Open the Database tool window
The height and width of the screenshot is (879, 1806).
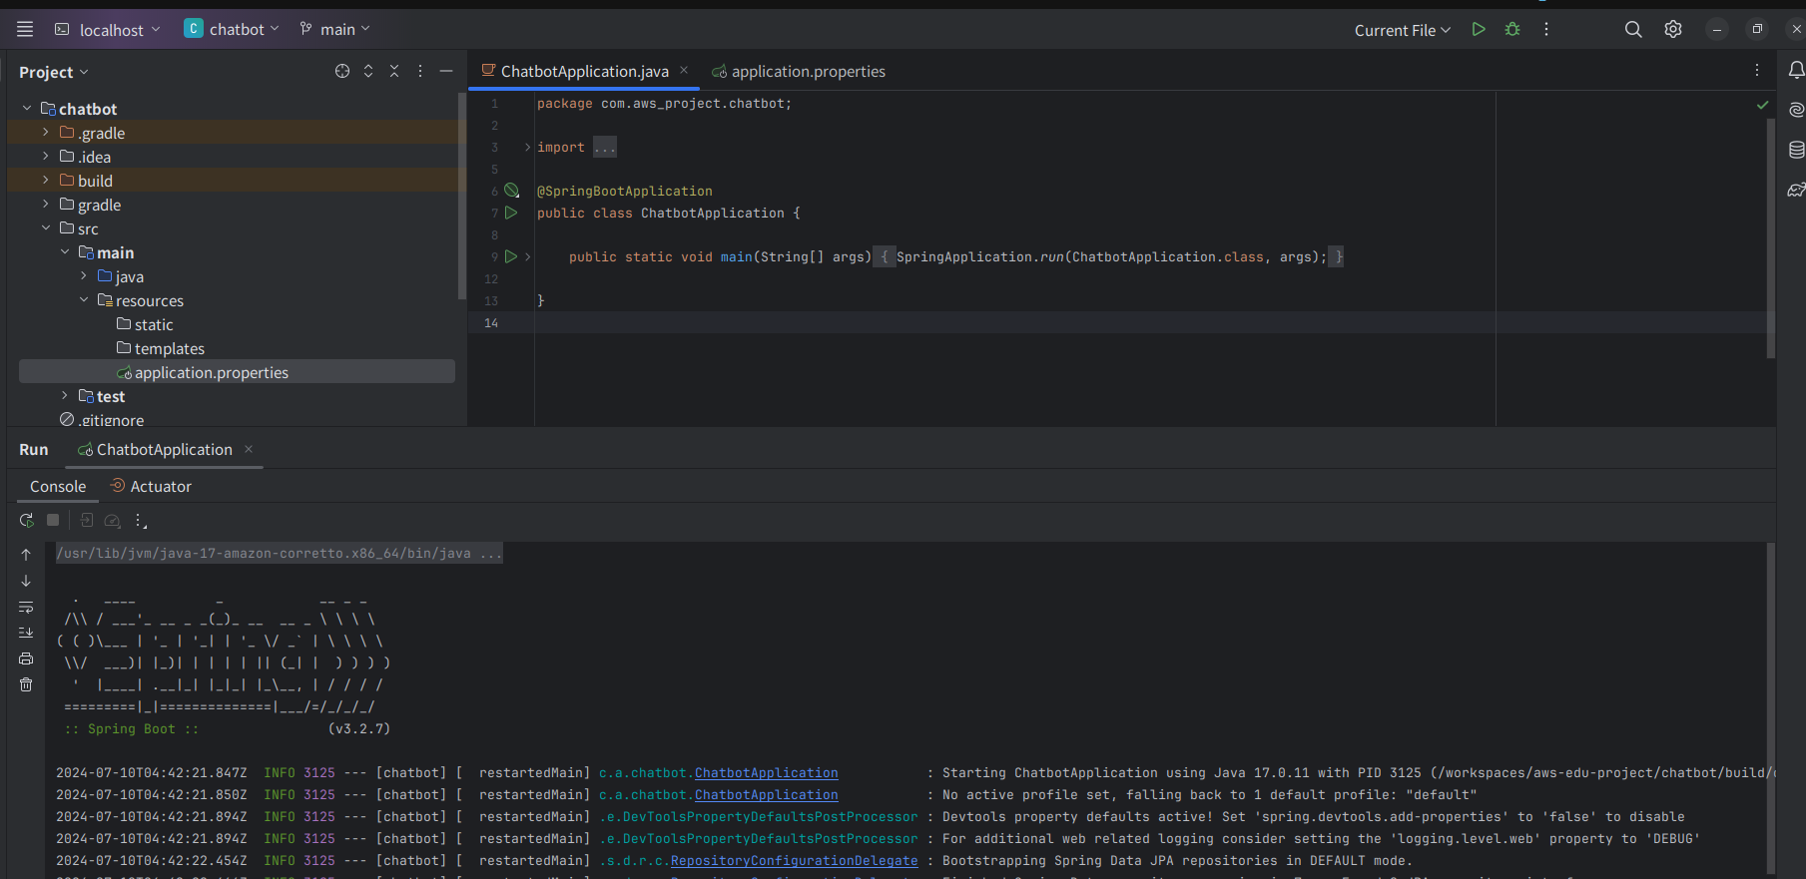1796,150
